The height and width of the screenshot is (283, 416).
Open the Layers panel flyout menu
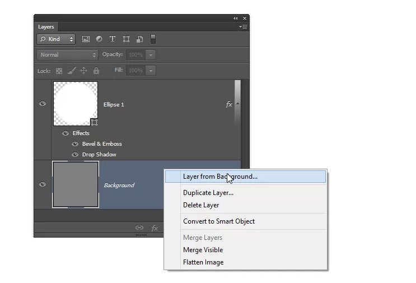coord(243,26)
